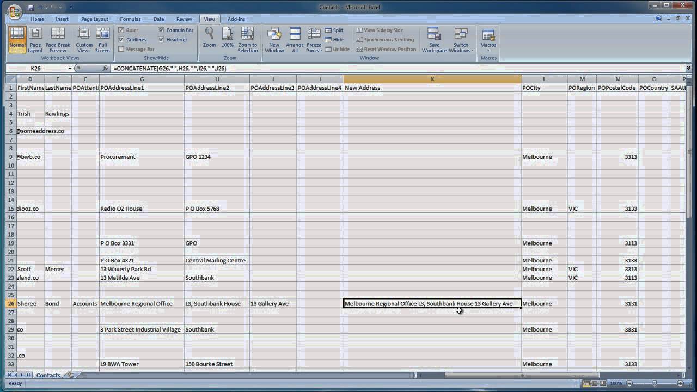
Task: Select cell containing 150 Bourke Street
Action: (217, 364)
